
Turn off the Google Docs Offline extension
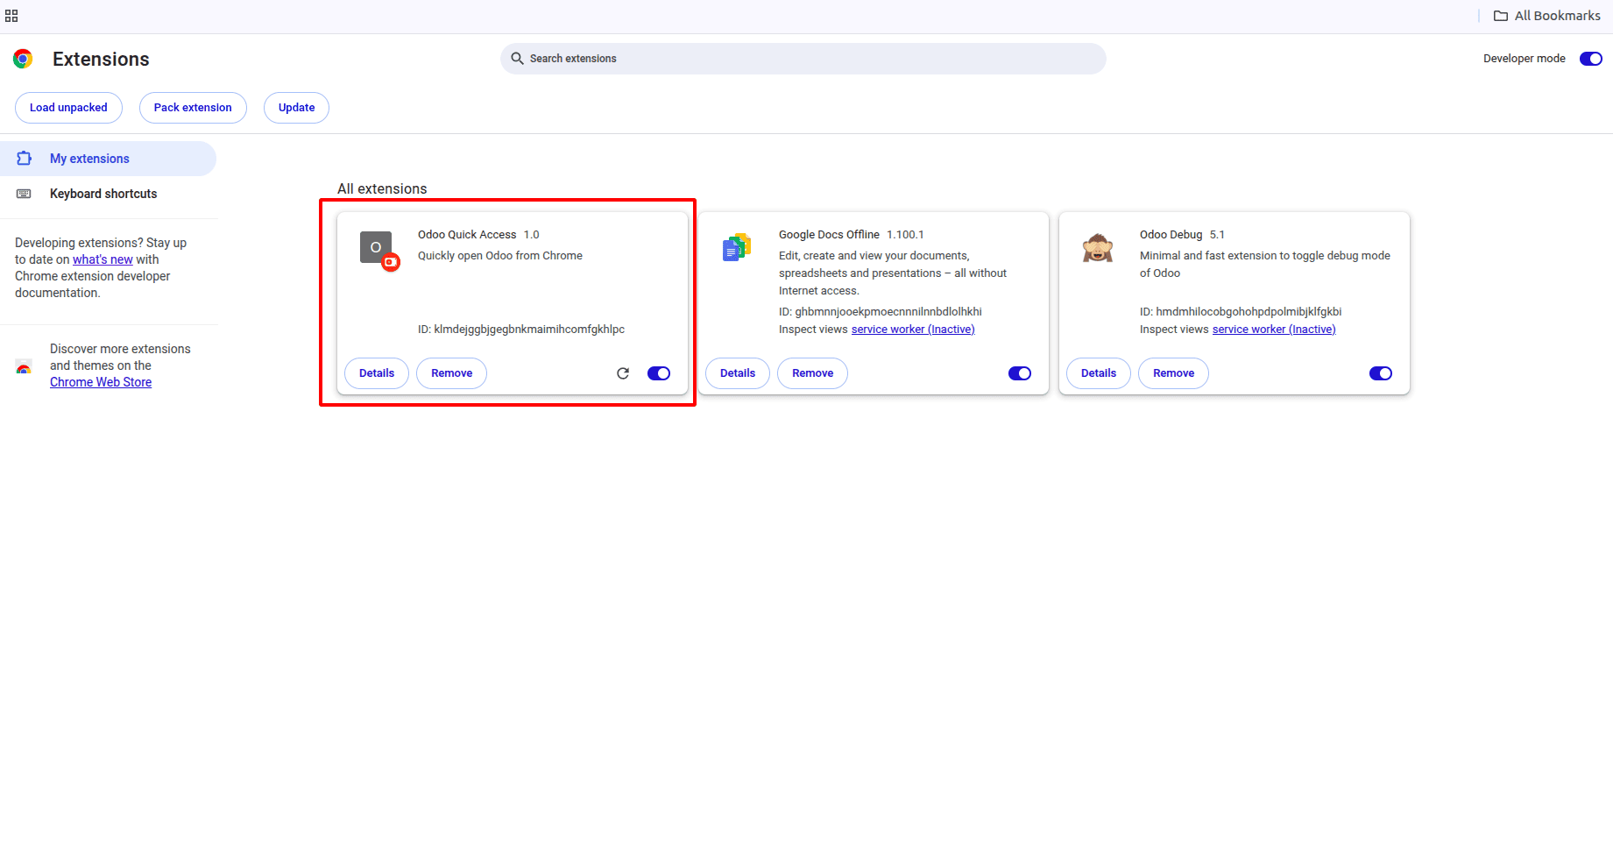[1019, 372]
